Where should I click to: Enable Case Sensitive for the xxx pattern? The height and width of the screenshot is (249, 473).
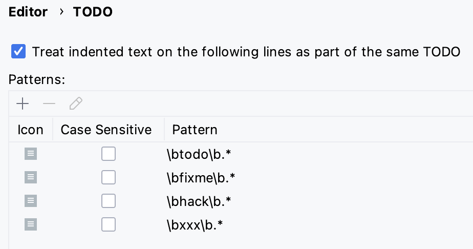tap(109, 224)
